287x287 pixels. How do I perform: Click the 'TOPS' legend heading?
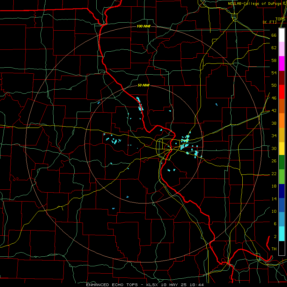280,19
